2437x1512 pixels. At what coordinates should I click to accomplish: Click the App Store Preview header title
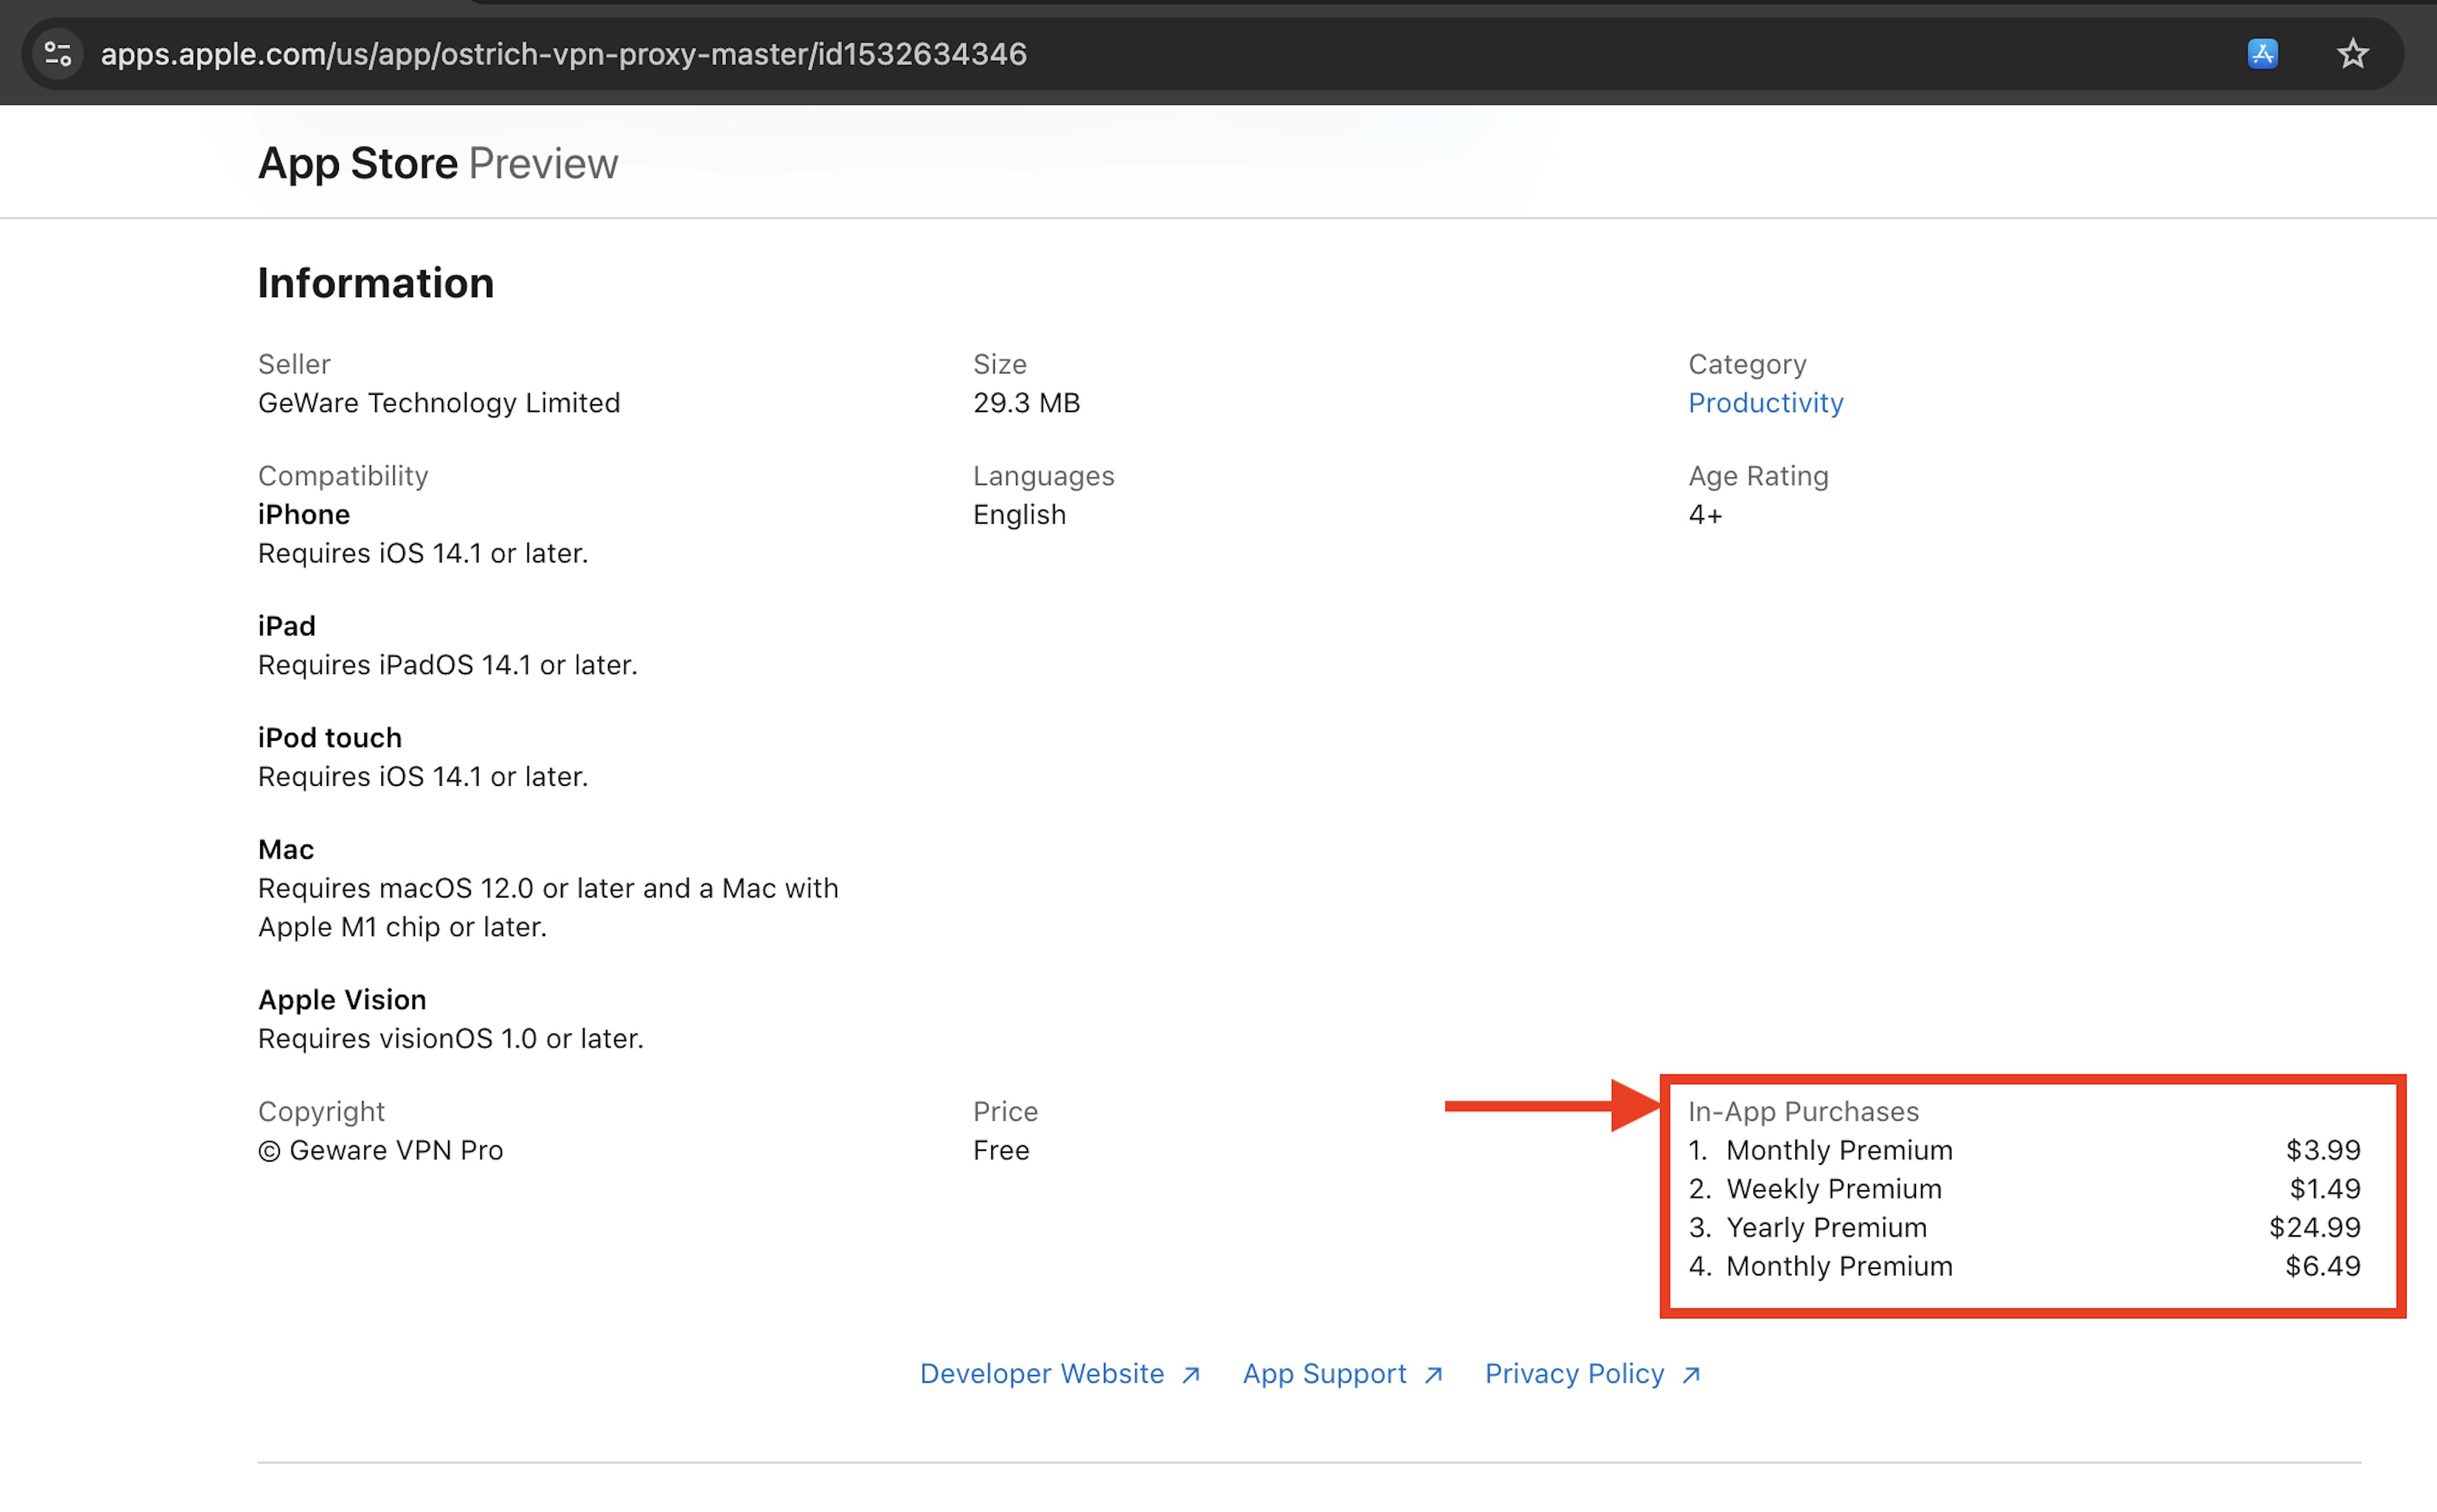[x=438, y=164]
